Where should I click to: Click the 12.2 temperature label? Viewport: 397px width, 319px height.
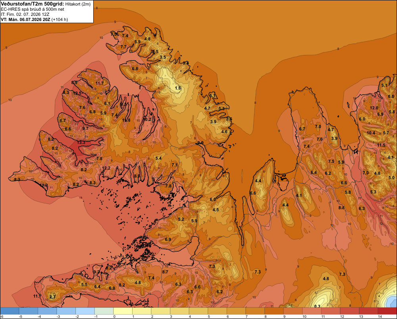tap(106, 168)
